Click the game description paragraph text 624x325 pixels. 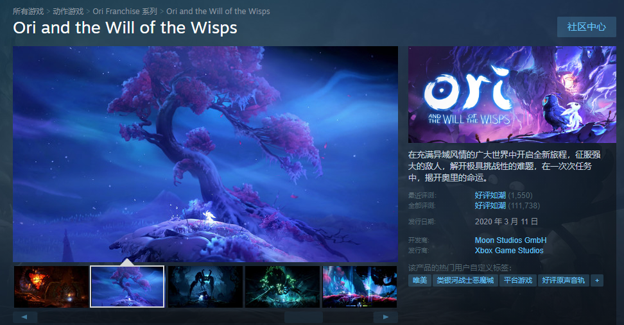(x=505, y=166)
